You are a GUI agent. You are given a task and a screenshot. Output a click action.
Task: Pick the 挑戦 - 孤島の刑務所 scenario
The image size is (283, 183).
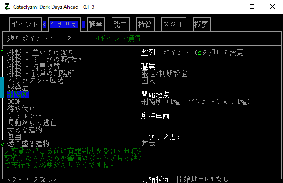pos(41,73)
